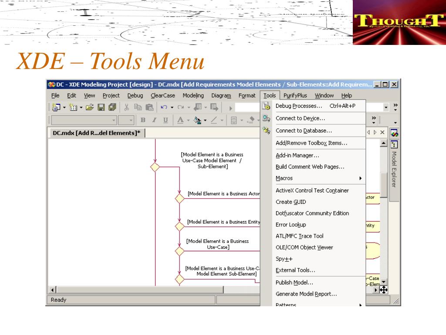Click the Undo arrow icon
Viewport: 446px width, 335px height.
(164, 107)
